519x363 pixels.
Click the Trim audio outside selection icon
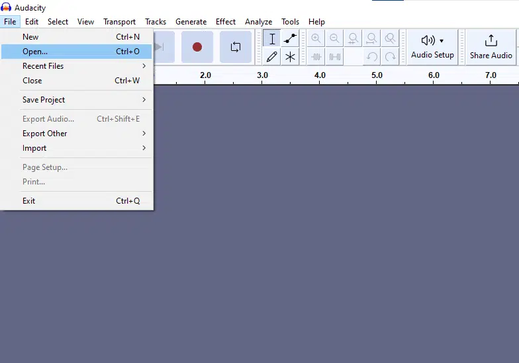(316, 57)
